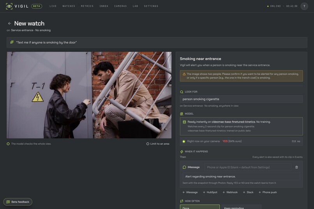Viewport: 314px width, 209px height.
Task: Click the magnifier icon next to Look For
Action: coord(182,92)
